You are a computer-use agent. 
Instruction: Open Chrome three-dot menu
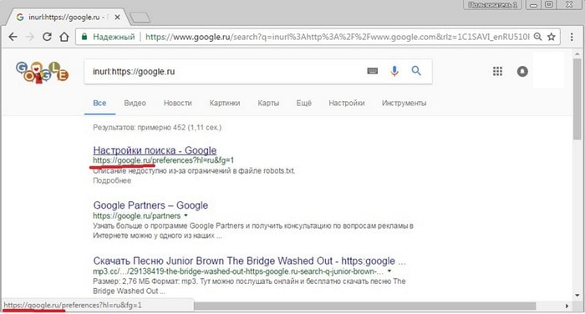[572, 37]
